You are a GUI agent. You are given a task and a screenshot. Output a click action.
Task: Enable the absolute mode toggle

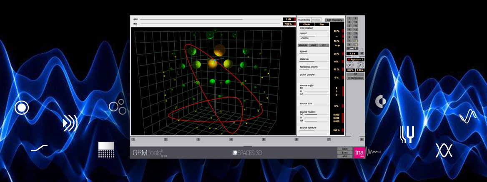303,45
